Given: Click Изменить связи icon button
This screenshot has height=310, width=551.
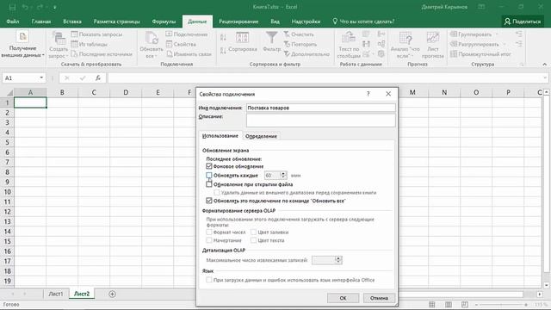Looking at the screenshot, I should [x=169, y=53].
